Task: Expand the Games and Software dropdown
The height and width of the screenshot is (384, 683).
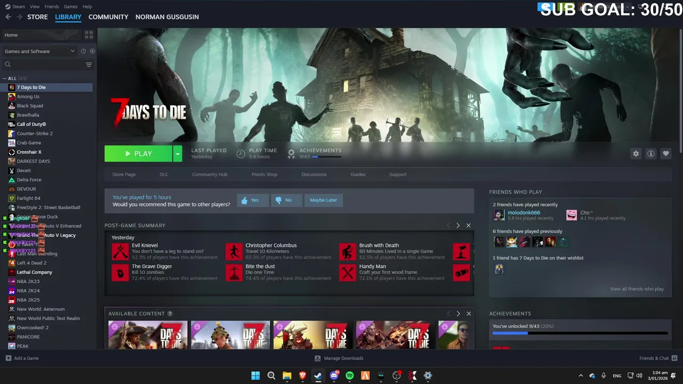Action: 39,51
